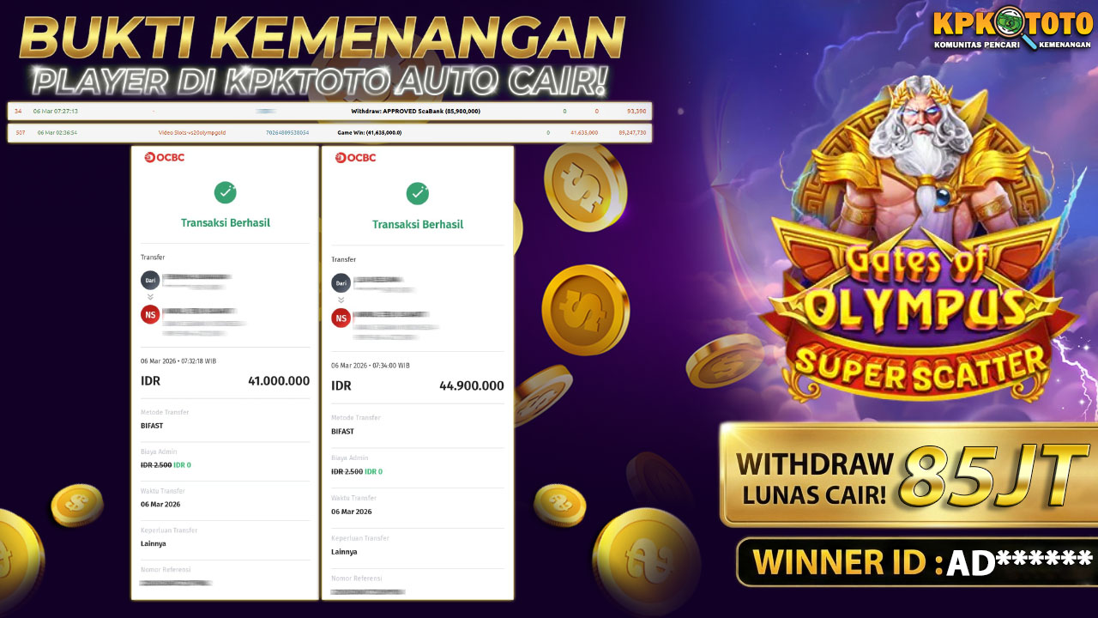
Task: Click the OCBC logo on right receipt
Action: 356,157
